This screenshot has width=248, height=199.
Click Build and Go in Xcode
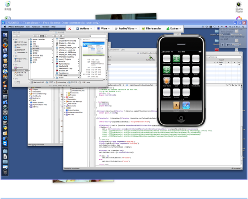[x=151, y=58]
